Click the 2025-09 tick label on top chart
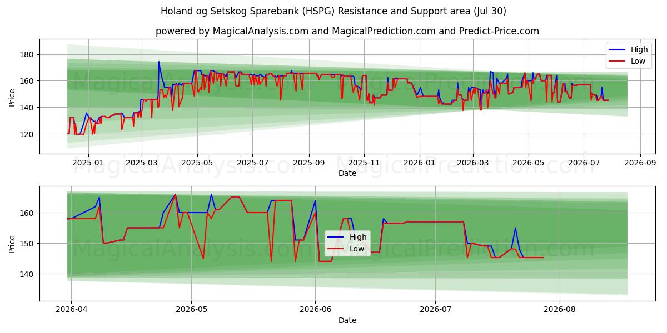 [x=309, y=163]
